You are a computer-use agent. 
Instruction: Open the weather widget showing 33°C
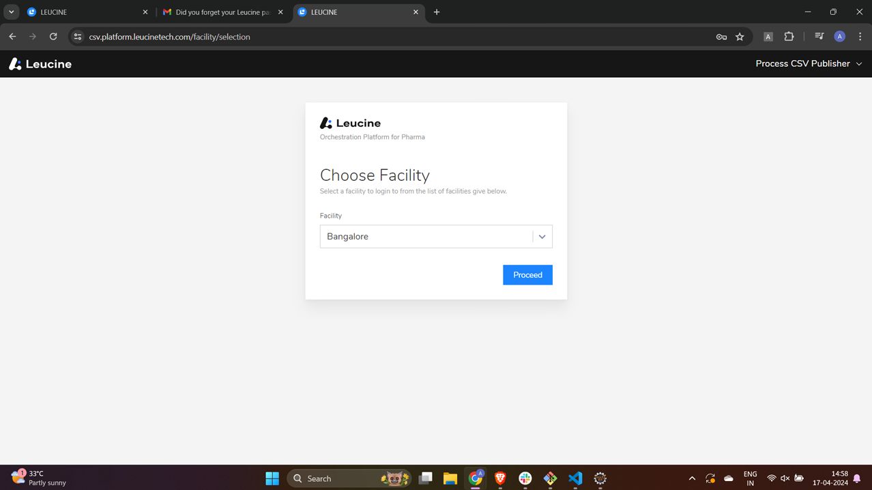point(39,478)
